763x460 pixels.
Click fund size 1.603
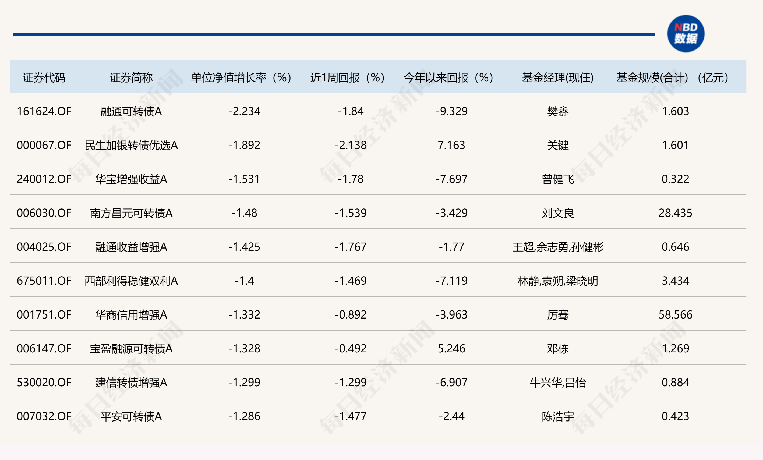pos(675,111)
